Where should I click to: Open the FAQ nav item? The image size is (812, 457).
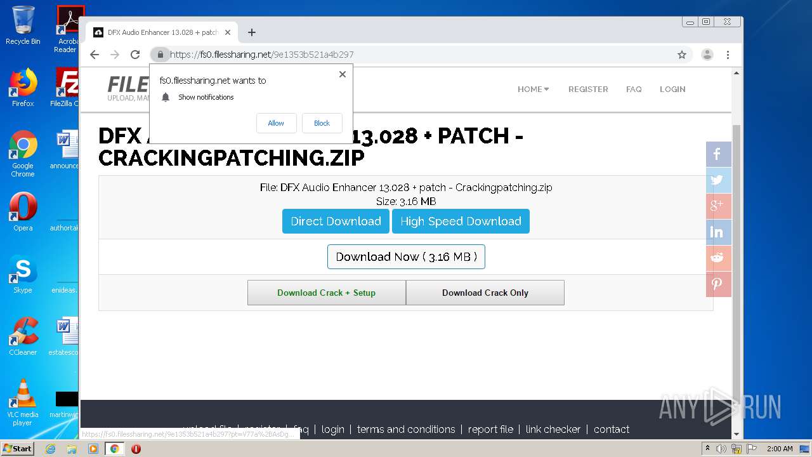click(634, 89)
